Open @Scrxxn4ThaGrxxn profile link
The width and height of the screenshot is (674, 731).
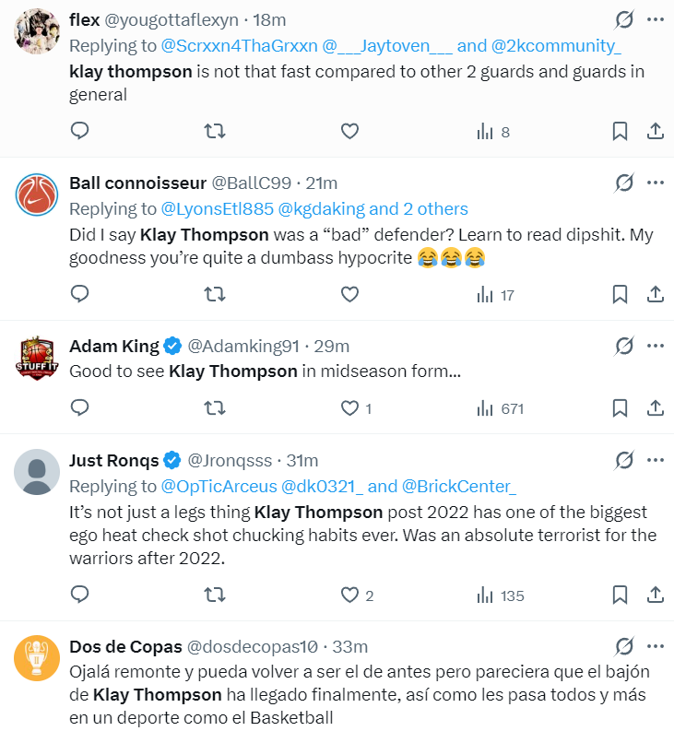click(x=240, y=46)
